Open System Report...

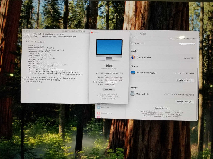(162, 108)
